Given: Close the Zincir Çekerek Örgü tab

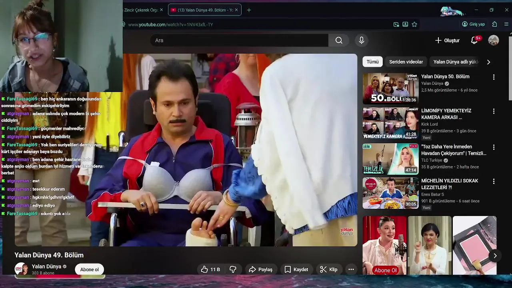Looking at the screenshot, I should pyautogui.click(x=162, y=10).
